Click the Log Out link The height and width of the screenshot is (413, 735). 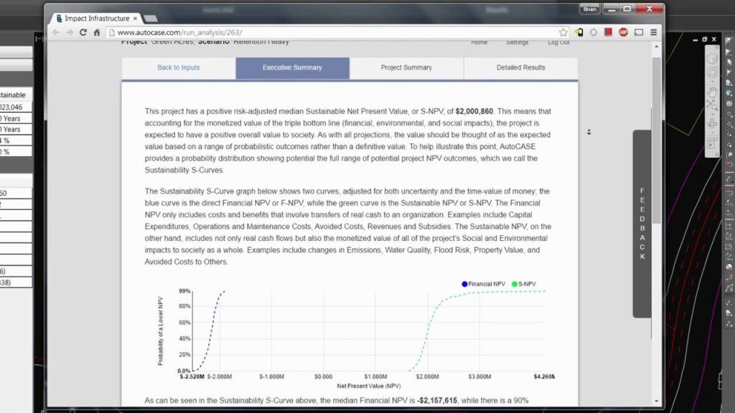pos(558,42)
